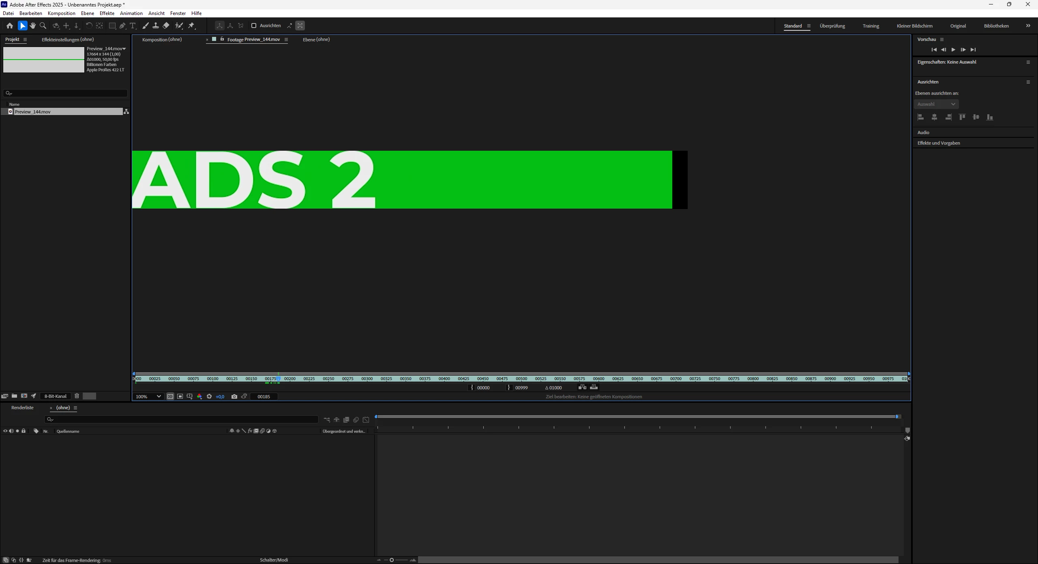Screen dimensions: 1038x564
Task: Select the Hand tool
Action: 33,26
